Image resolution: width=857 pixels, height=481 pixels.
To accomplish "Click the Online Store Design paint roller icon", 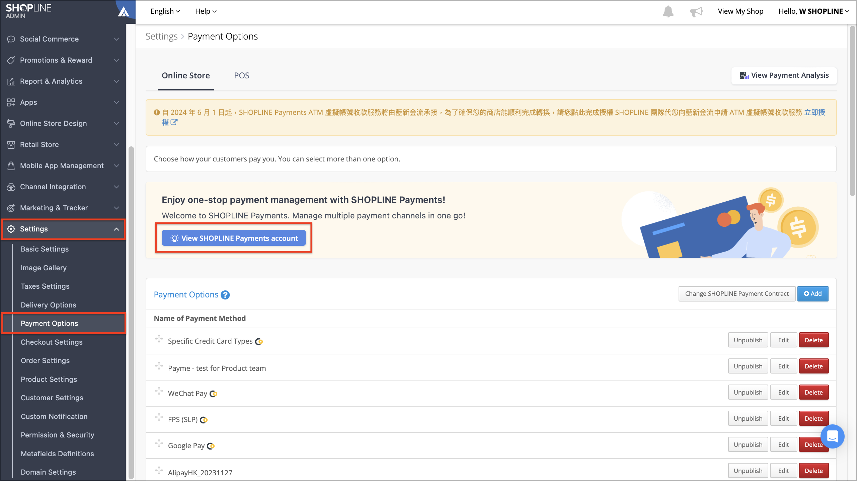I will point(11,124).
